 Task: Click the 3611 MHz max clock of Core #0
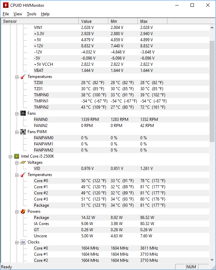coord(149,248)
